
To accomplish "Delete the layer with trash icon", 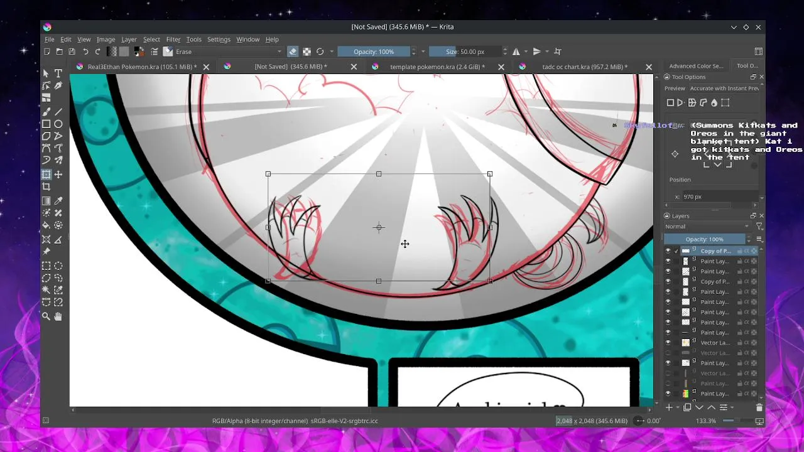I will [x=759, y=407].
